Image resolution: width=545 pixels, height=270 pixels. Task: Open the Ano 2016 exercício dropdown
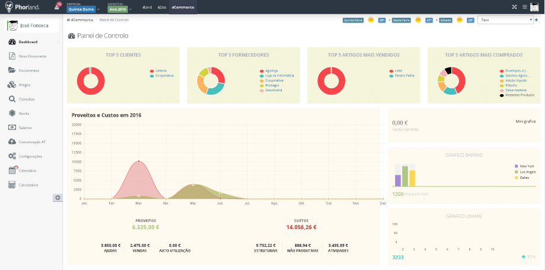pos(120,9)
